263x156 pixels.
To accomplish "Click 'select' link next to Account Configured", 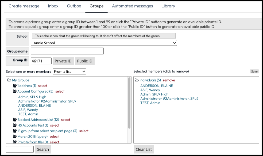I will pyautogui.click(x=60, y=91).
